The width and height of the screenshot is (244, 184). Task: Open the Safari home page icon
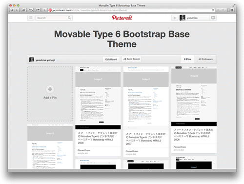click(24, 10)
